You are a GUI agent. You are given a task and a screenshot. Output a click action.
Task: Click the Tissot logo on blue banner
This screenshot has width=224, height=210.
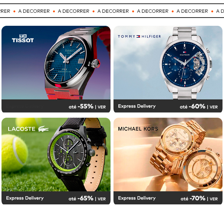pos(23,38)
